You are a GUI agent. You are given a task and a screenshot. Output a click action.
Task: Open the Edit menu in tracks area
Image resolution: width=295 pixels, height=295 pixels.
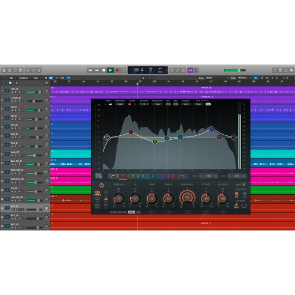coord(12,78)
